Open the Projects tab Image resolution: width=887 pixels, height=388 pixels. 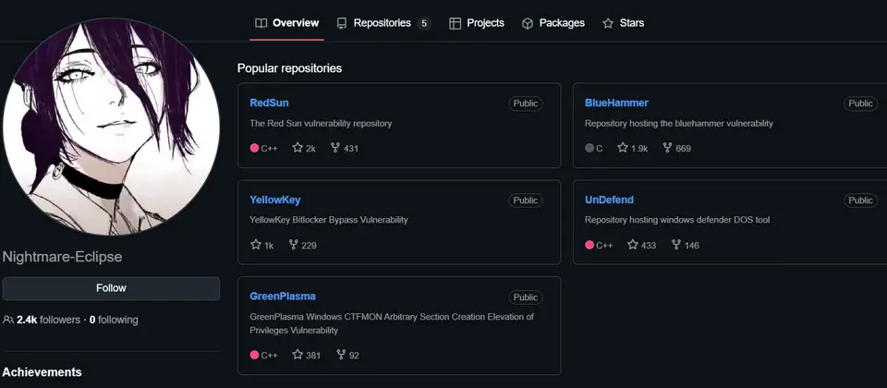[x=477, y=23]
